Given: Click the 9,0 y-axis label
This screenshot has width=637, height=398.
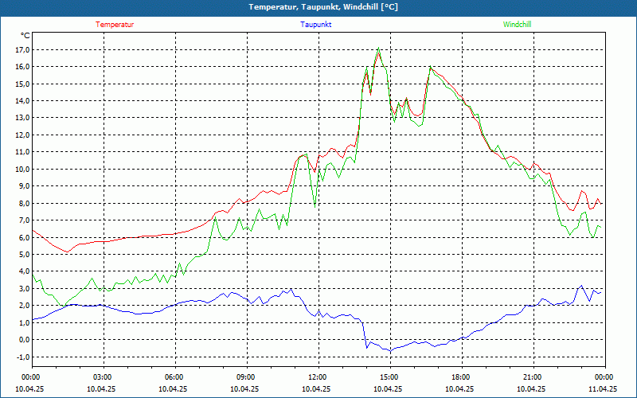Looking at the screenshot, I should click(24, 186).
